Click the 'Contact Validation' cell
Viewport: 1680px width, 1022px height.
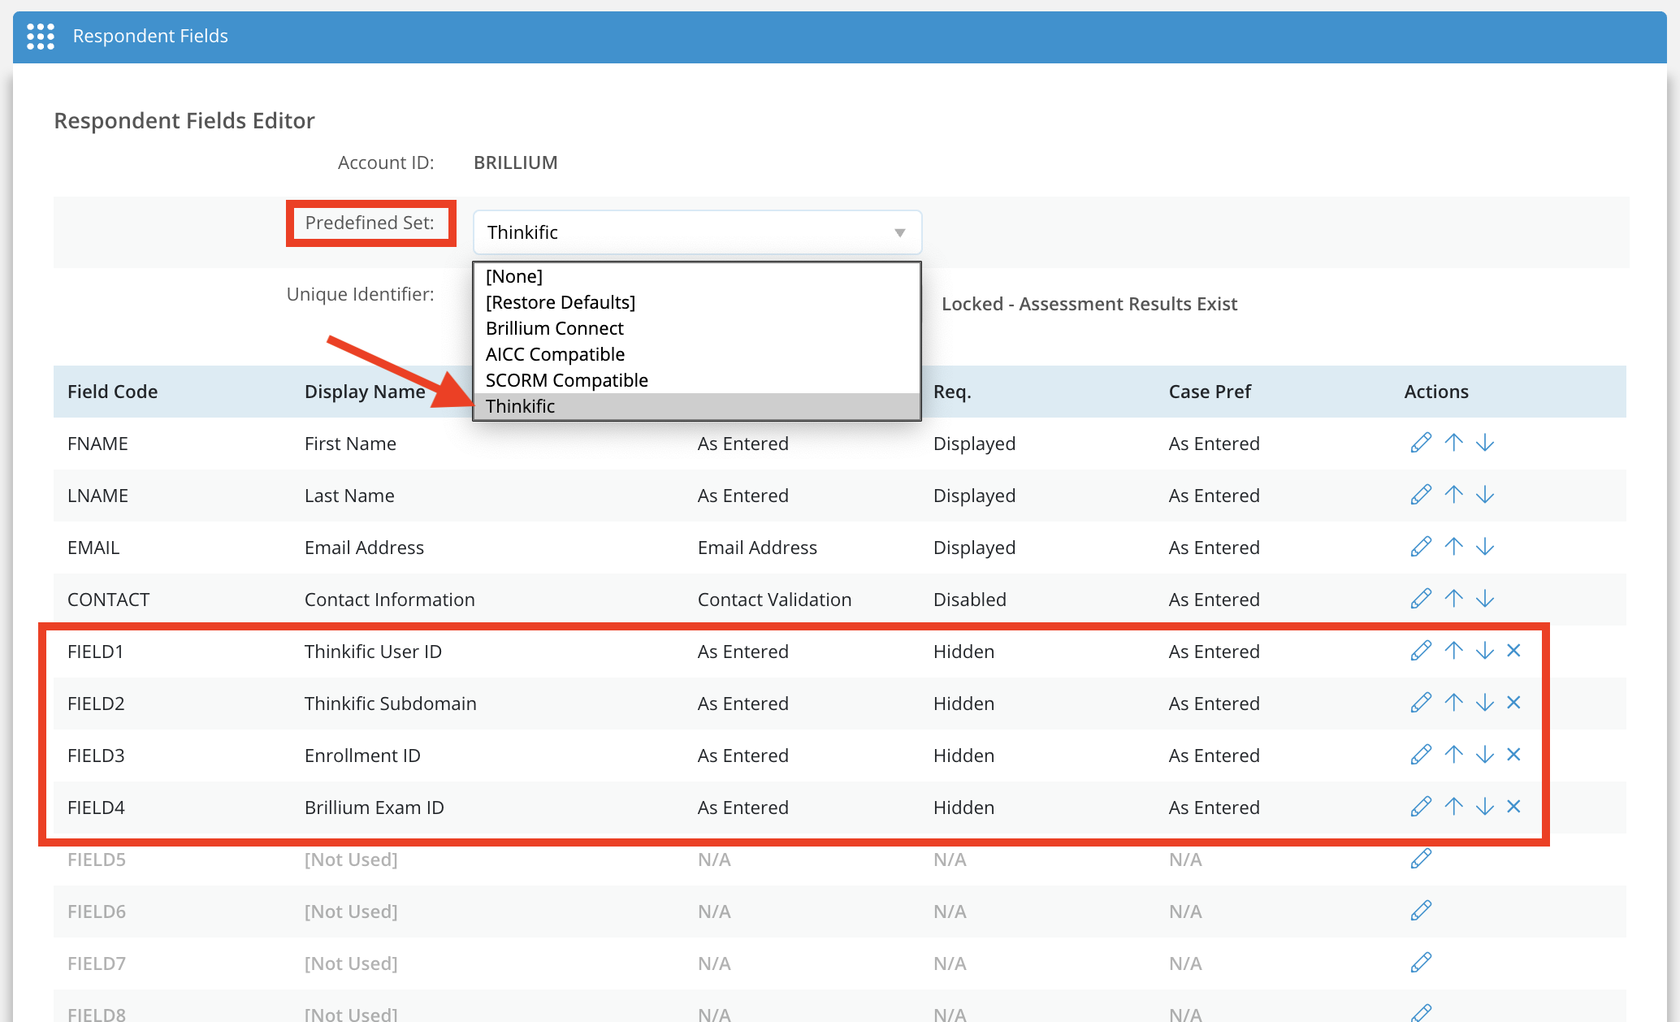coord(775,600)
